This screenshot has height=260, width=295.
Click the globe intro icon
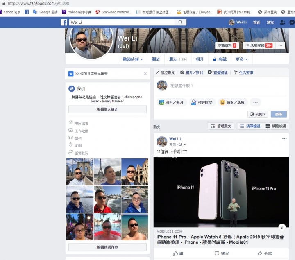pos(71,88)
